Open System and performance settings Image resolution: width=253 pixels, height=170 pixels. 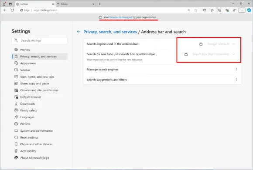tap(39, 131)
